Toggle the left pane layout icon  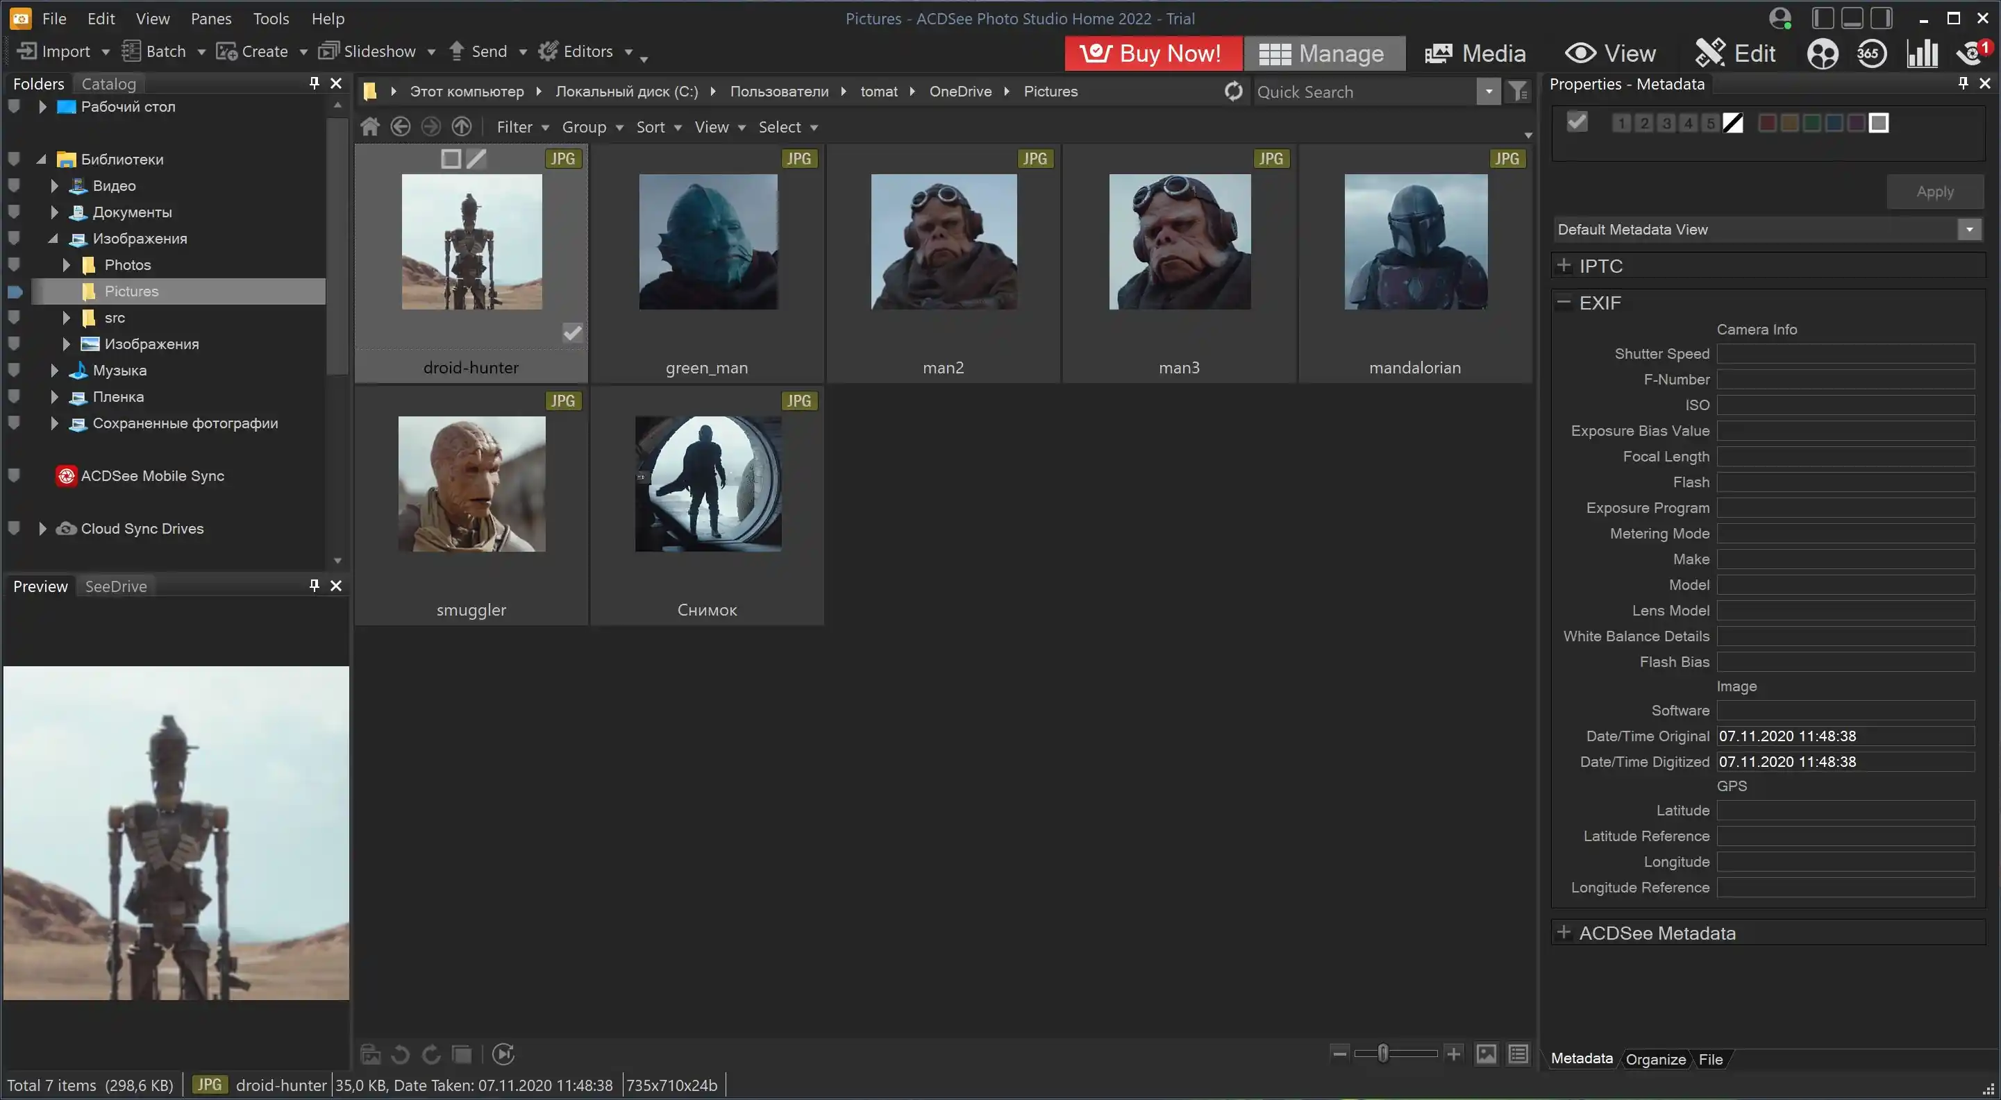point(1823,18)
